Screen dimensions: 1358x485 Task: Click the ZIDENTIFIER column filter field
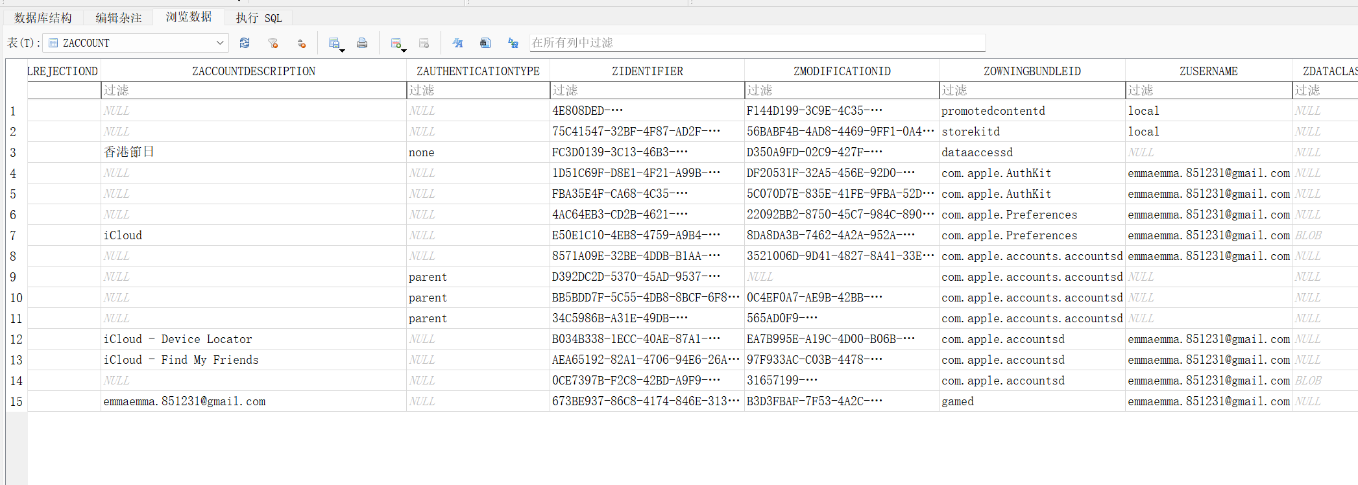(648, 90)
